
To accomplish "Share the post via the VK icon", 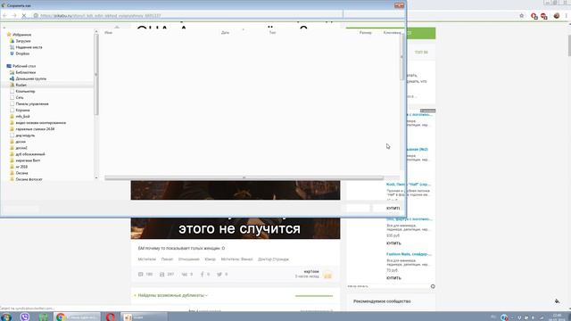I will pyautogui.click(x=185, y=274).
